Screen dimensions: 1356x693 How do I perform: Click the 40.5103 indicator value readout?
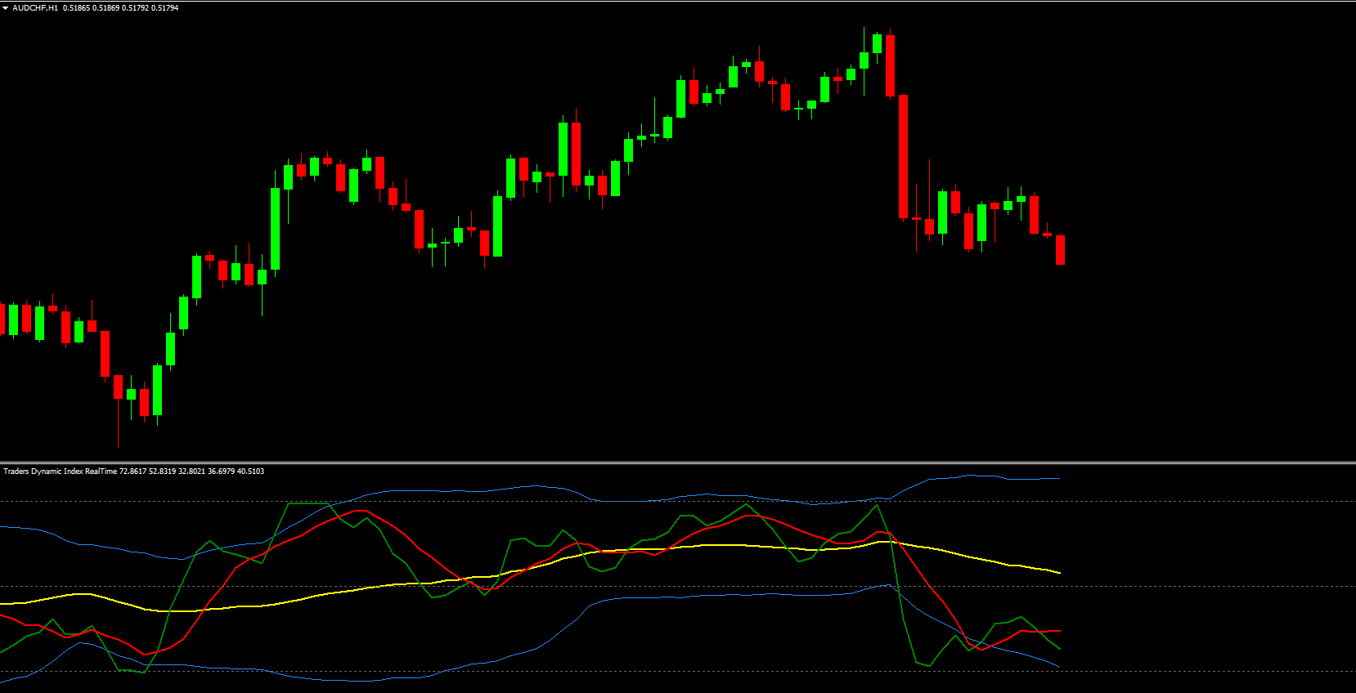point(250,472)
